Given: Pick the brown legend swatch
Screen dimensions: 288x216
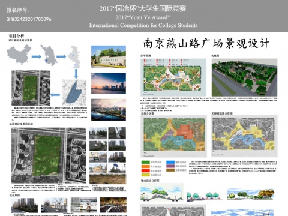Looking at the screenshot, I should click(170, 170).
